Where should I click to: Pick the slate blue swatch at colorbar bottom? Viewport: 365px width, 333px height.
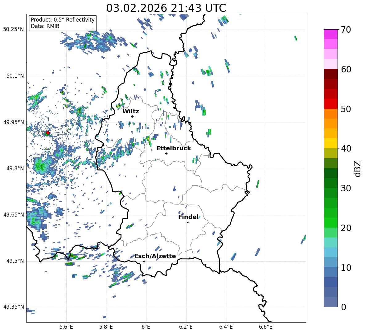pyautogui.click(x=331, y=302)
